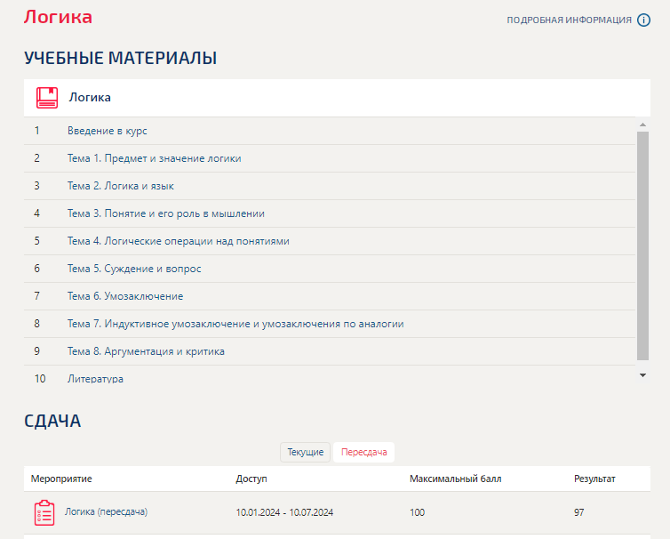This screenshot has width=670, height=539.
Task: Open the ПОДРОБНАЯ ИНФОРМАЦИЯ link
Action: tap(570, 20)
